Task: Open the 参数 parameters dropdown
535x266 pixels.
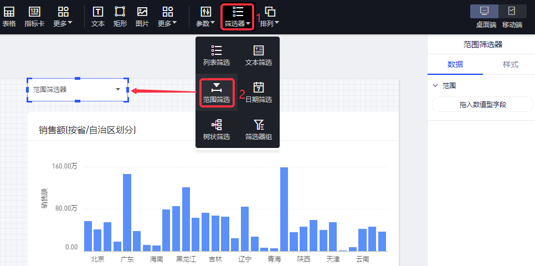Action: 205,17
